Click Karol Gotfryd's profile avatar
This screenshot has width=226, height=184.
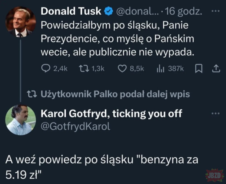[20, 120]
